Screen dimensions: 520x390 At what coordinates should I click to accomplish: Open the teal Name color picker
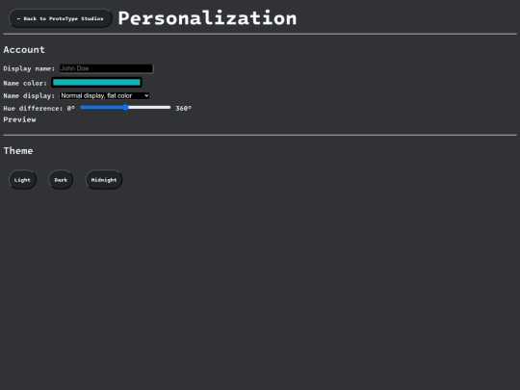coord(96,83)
